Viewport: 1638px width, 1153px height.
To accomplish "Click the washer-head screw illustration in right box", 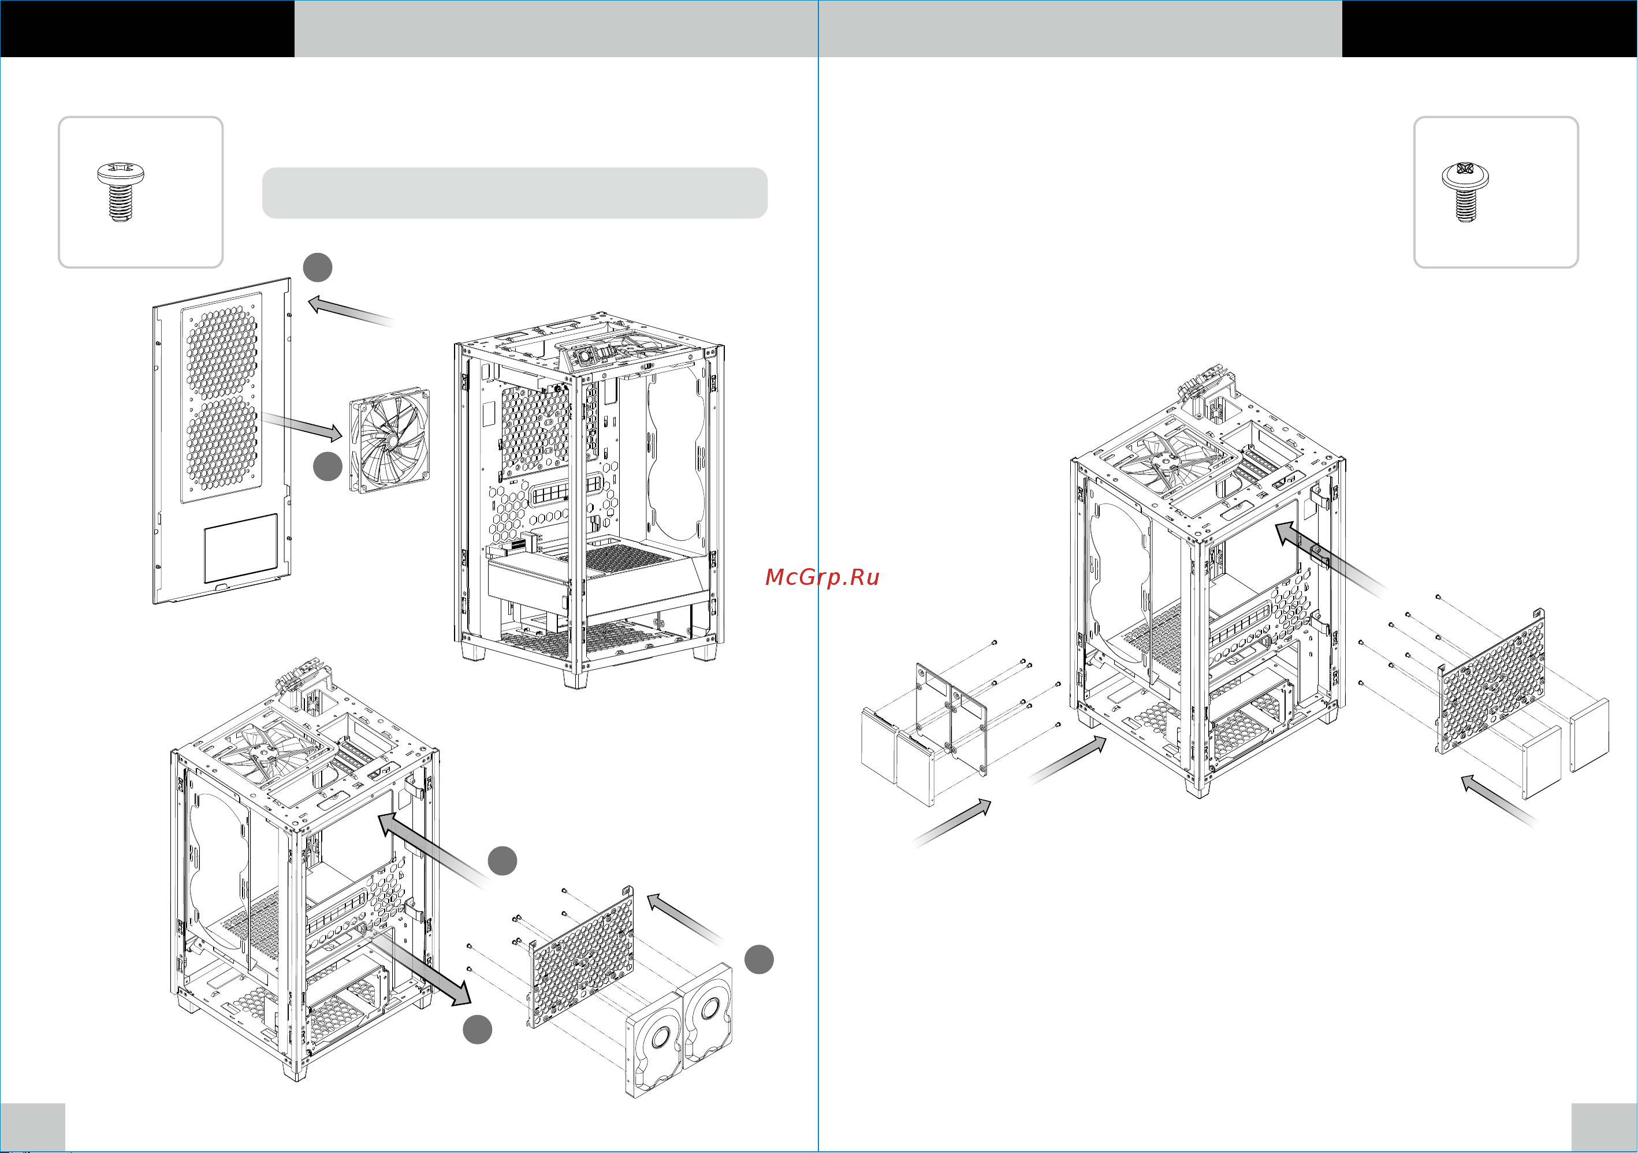I will pyautogui.click(x=1465, y=192).
